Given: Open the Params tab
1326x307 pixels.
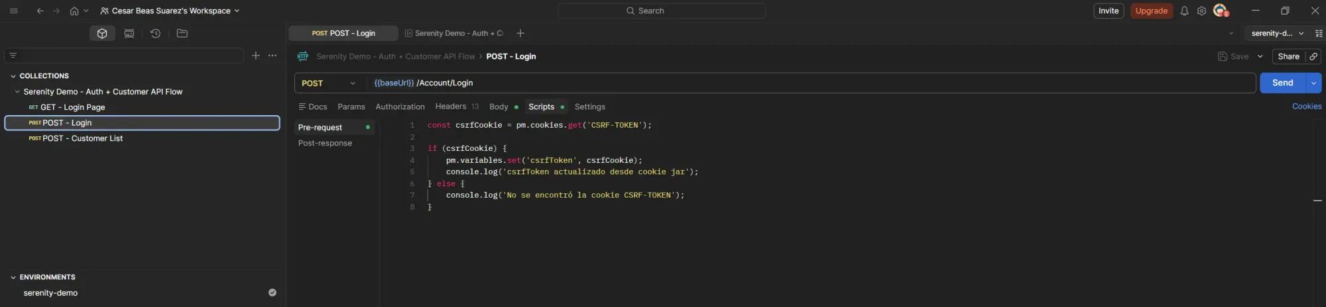Looking at the screenshot, I should pos(351,107).
